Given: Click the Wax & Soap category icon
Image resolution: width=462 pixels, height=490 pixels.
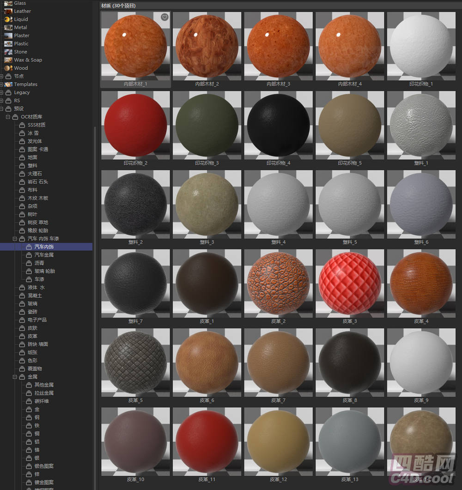Looking at the screenshot, I should coord(8,60).
